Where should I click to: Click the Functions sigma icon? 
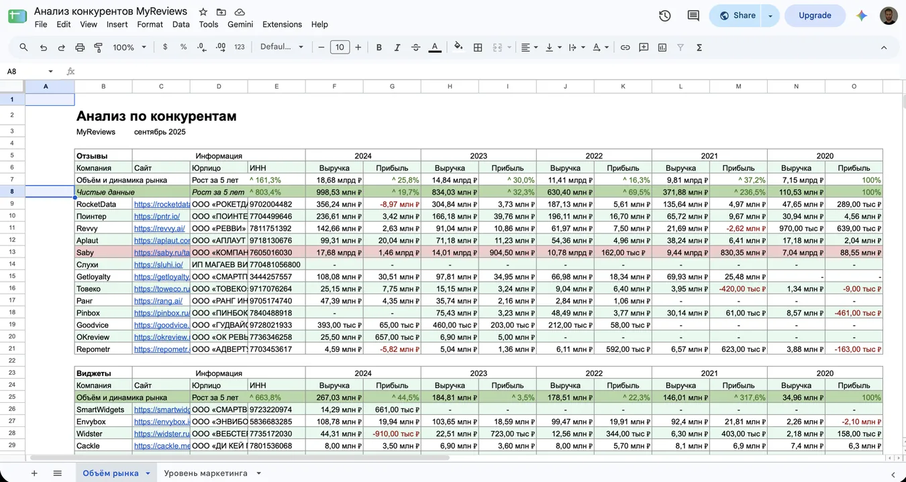(x=699, y=48)
